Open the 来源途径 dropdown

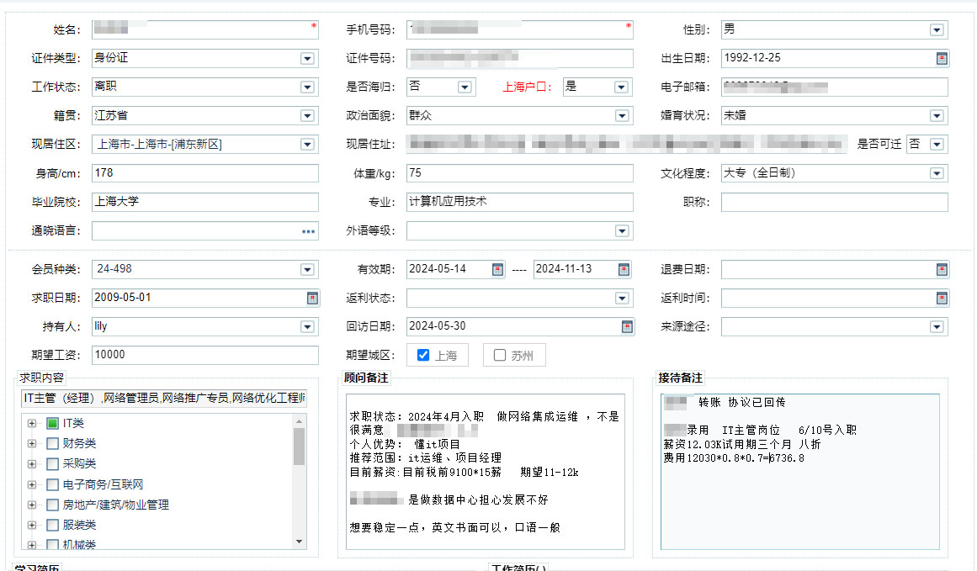coord(937,327)
